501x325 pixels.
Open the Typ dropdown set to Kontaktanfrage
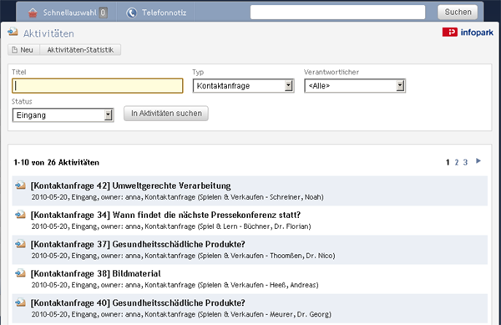pos(243,86)
